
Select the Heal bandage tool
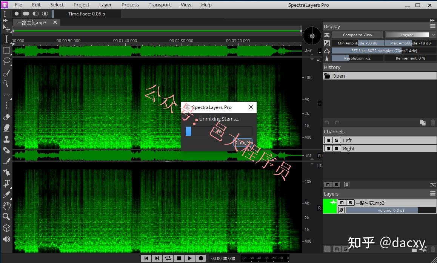click(6, 150)
